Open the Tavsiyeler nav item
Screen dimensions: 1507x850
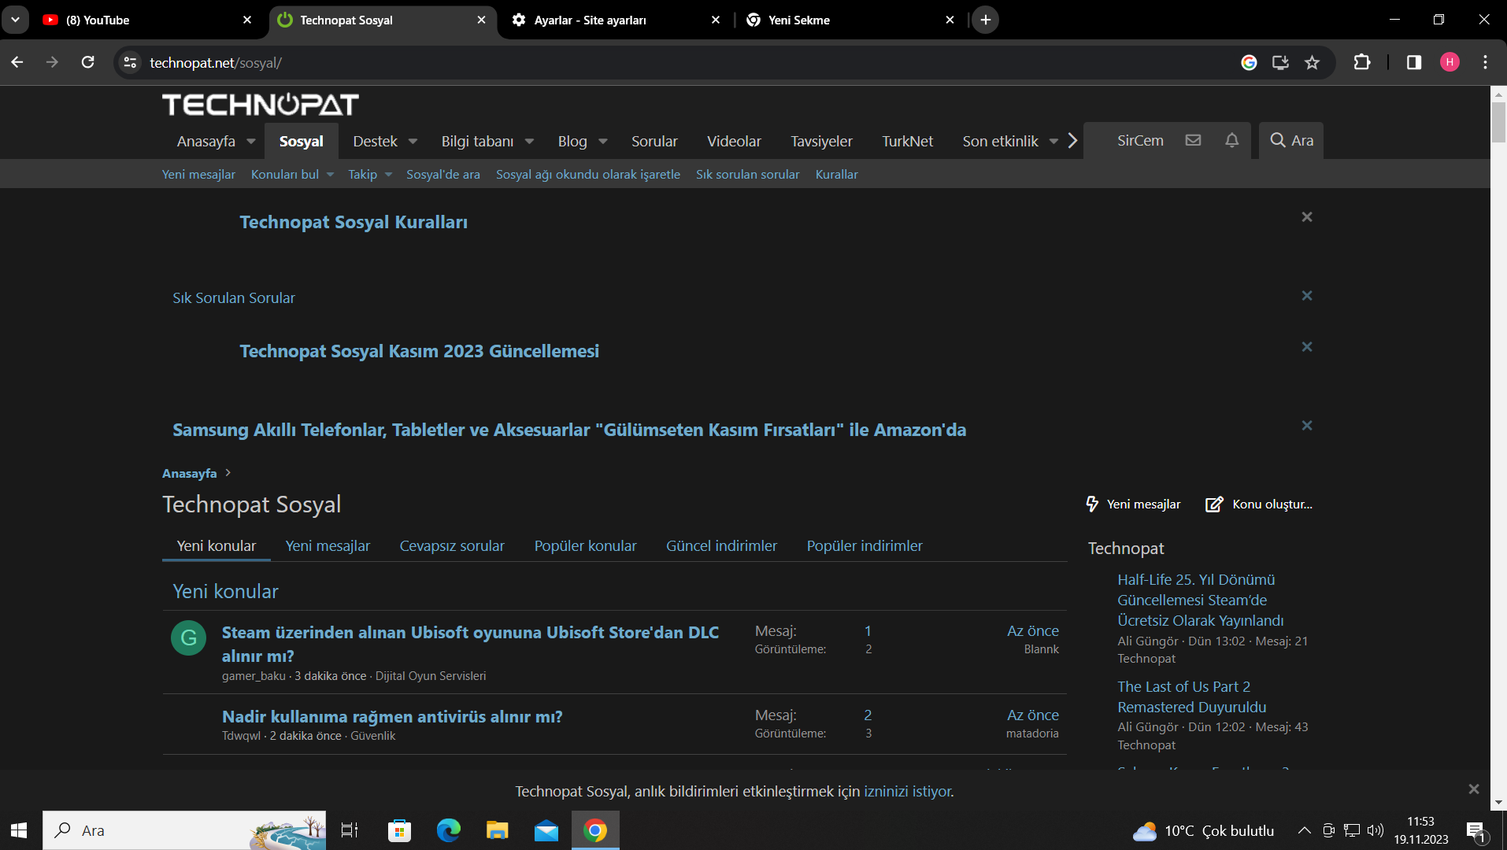(x=821, y=141)
